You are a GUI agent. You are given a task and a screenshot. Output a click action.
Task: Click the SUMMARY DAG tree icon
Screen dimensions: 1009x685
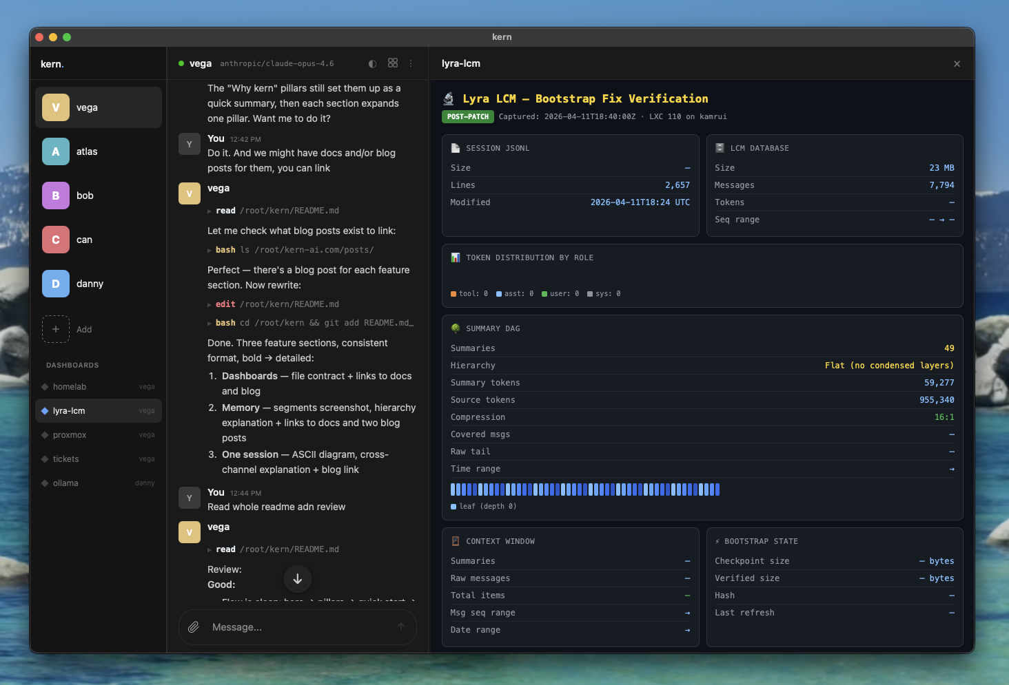coord(456,328)
